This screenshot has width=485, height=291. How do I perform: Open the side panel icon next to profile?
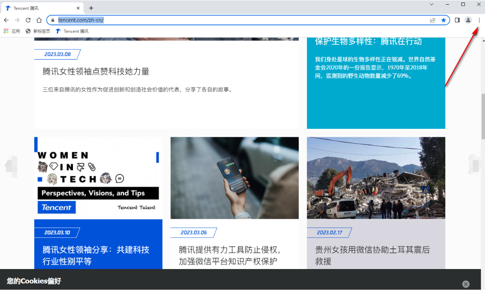(x=457, y=20)
